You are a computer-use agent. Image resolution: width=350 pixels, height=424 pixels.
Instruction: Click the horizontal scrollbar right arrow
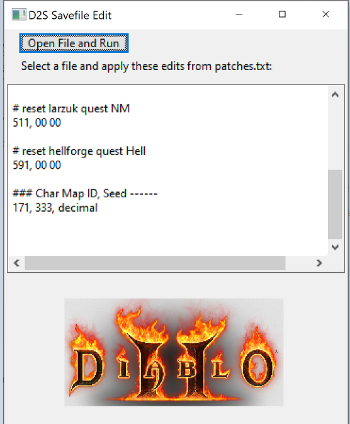click(319, 263)
